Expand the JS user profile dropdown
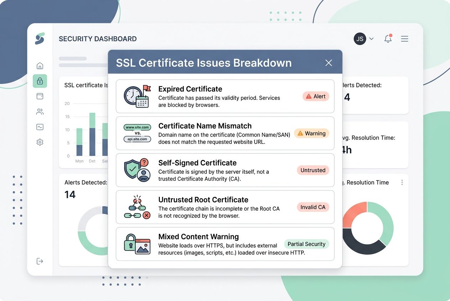Screen dimensions: 450x301 [364, 39]
